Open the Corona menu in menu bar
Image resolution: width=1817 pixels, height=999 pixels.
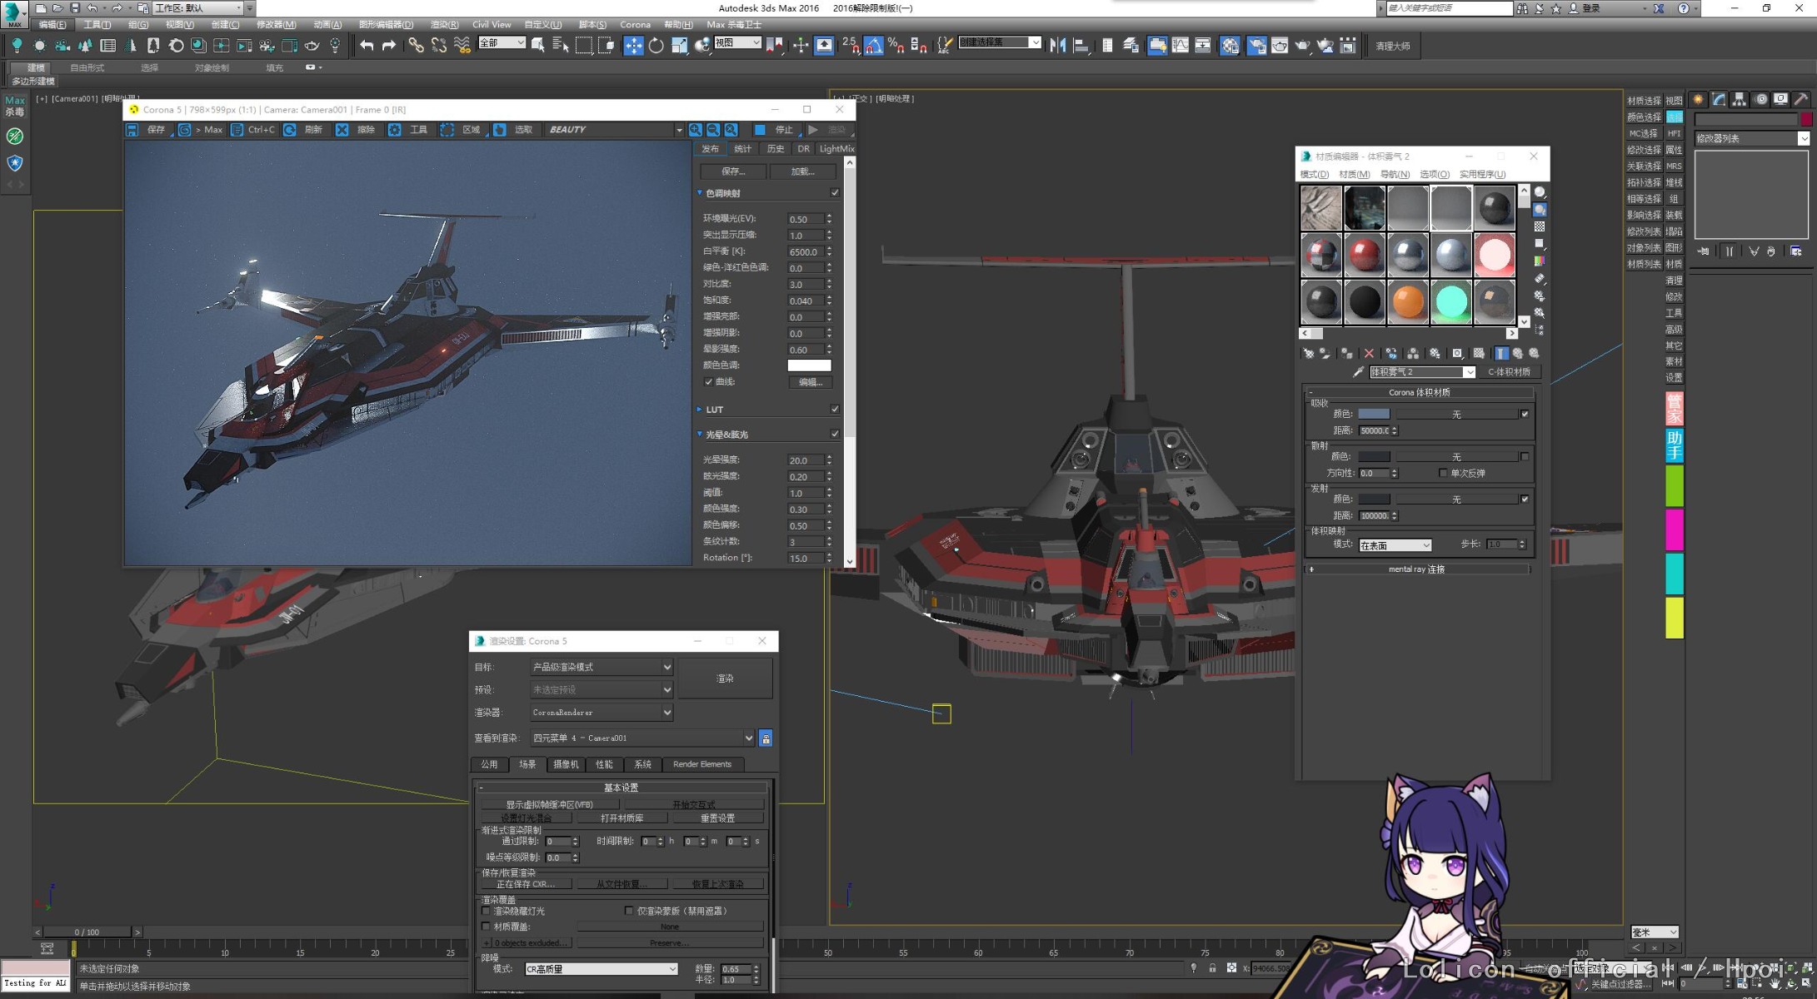[635, 24]
